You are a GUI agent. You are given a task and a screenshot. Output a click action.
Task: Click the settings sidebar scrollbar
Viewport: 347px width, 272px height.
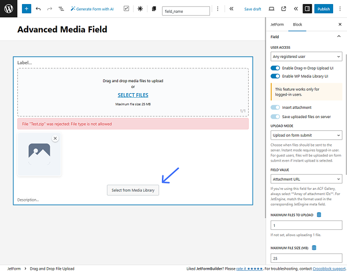click(346, 114)
